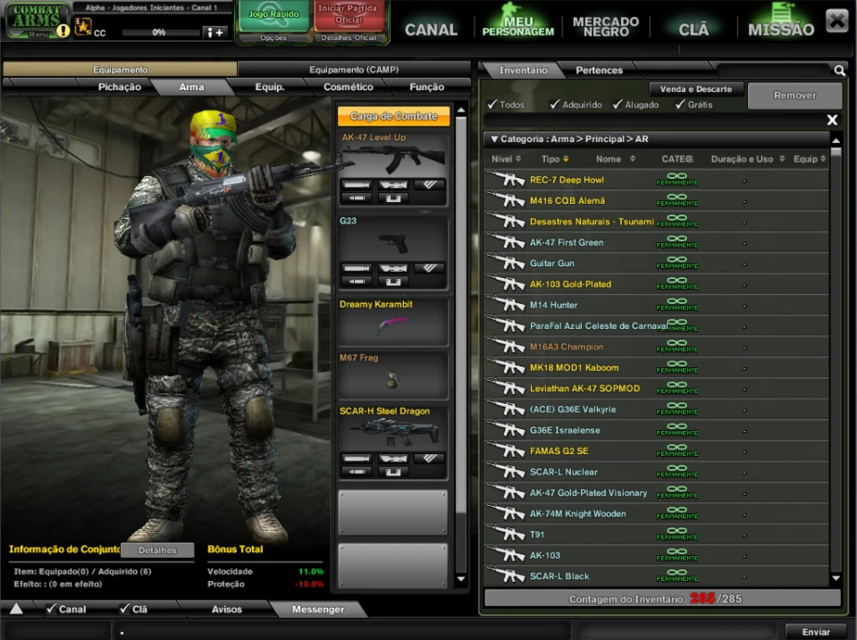Click the Meu Personagem navigation icon
Viewport: 857px width, 640px height.
(x=517, y=21)
